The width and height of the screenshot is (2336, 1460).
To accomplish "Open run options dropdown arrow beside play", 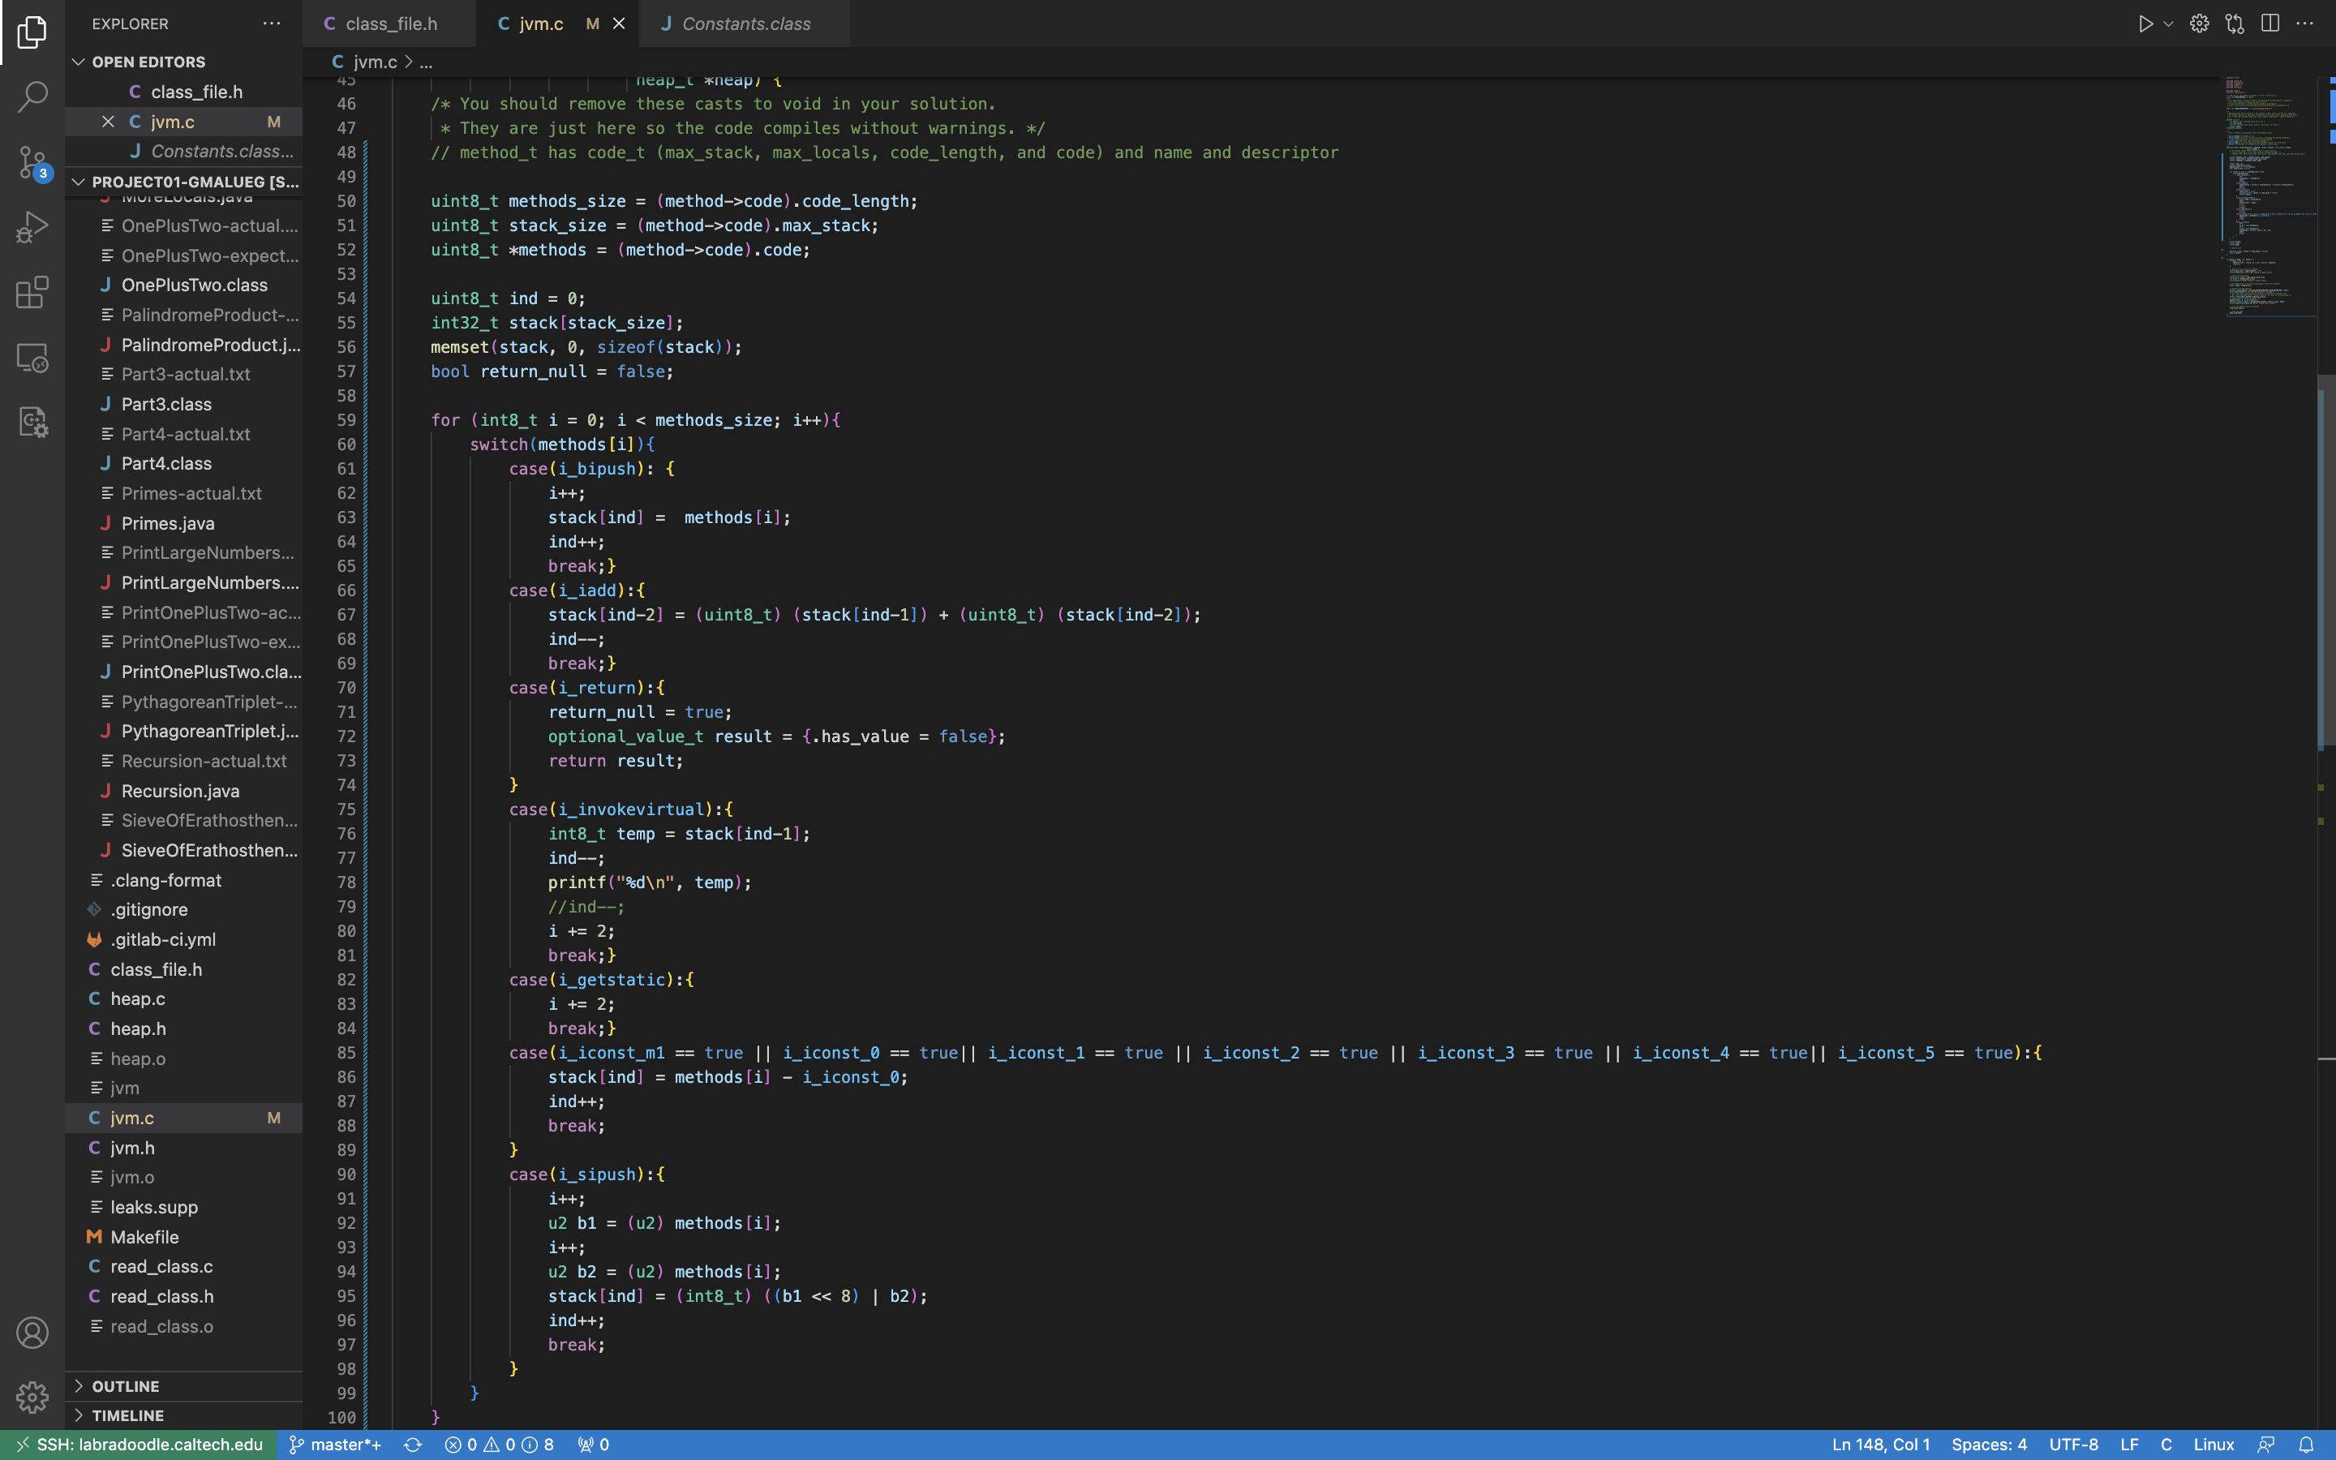I will tap(2168, 24).
